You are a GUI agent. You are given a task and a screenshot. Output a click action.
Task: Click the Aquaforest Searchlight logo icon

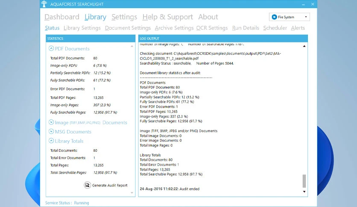44,4
